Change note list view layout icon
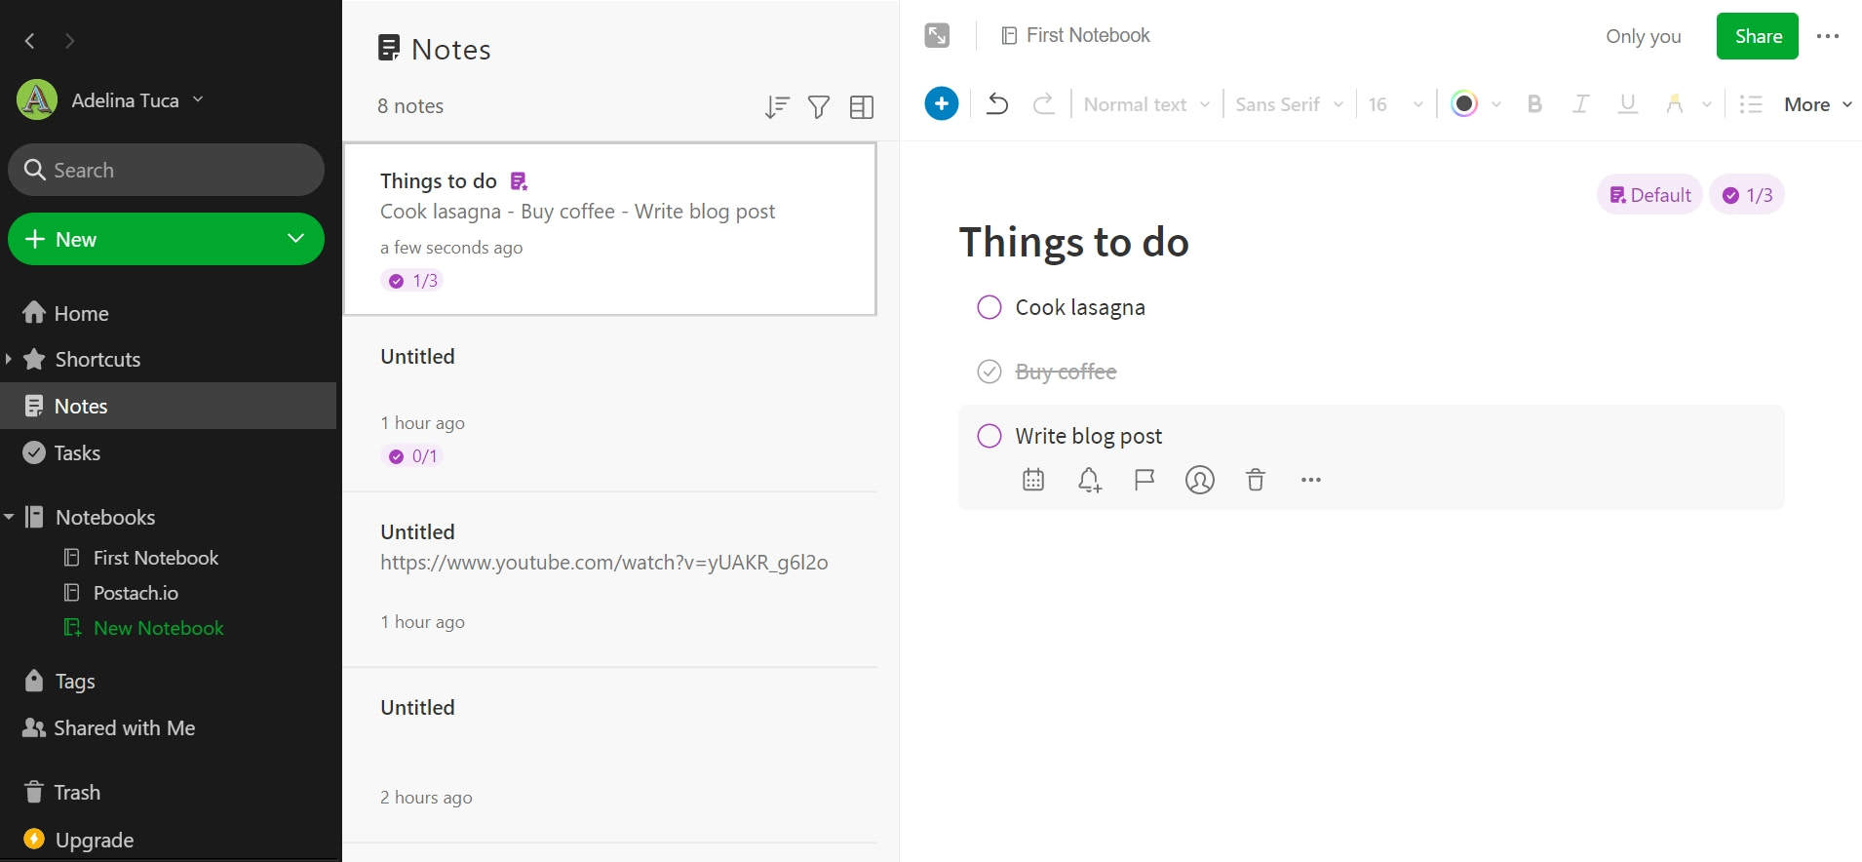This screenshot has height=862, width=1862. [x=862, y=107]
